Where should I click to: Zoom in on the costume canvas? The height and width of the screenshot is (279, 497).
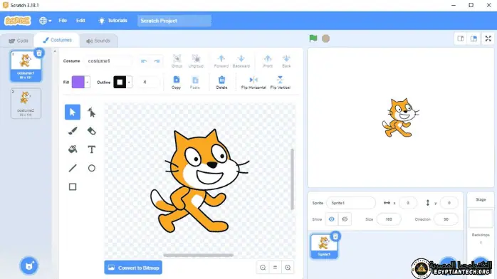288,268
